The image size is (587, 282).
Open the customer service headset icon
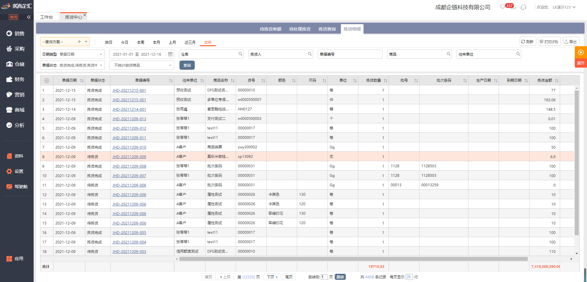click(523, 7)
